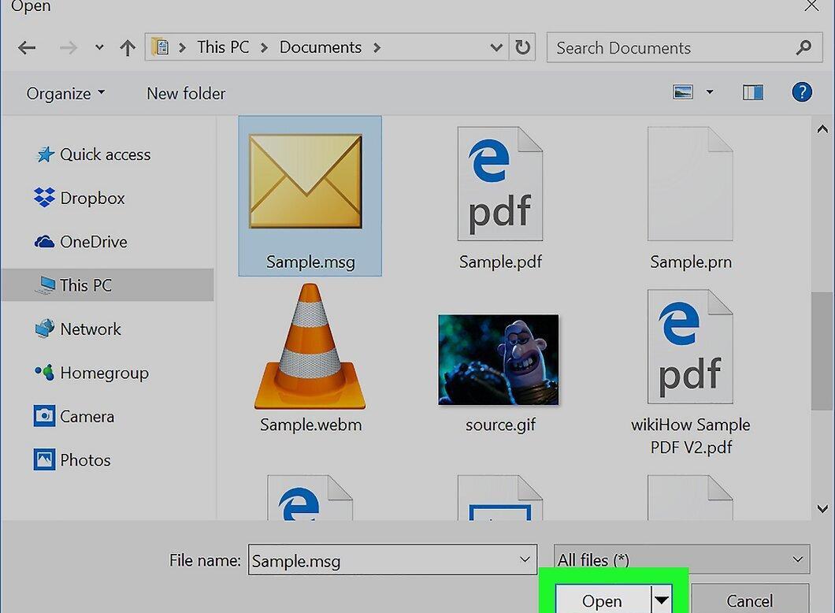Select wikiHow Sample PDF V2.pdf icon
The height and width of the screenshot is (613, 835).
click(690, 347)
